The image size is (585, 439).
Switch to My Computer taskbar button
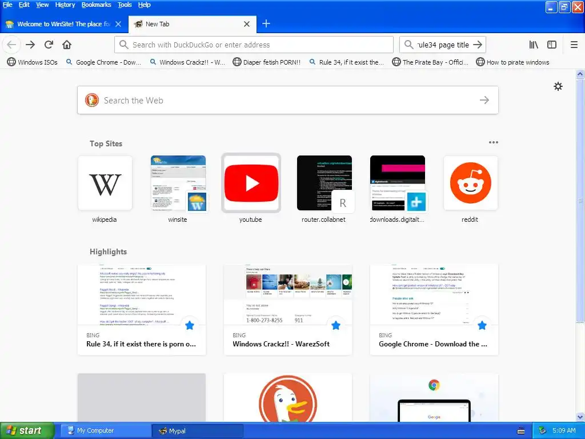[x=106, y=431]
